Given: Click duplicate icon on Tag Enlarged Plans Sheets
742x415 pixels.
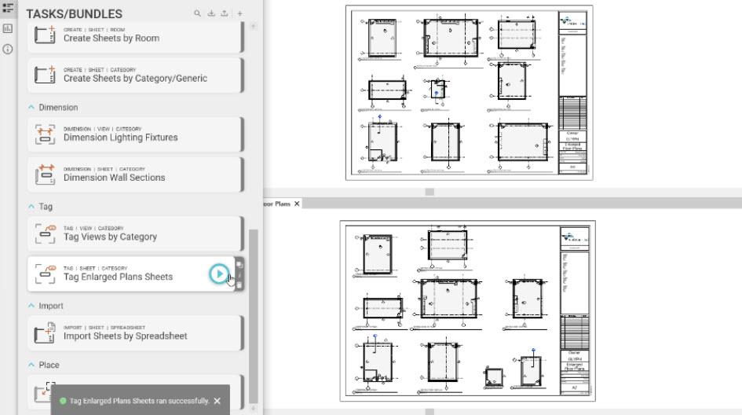Looking at the screenshot, I should (x=239, y=265).
